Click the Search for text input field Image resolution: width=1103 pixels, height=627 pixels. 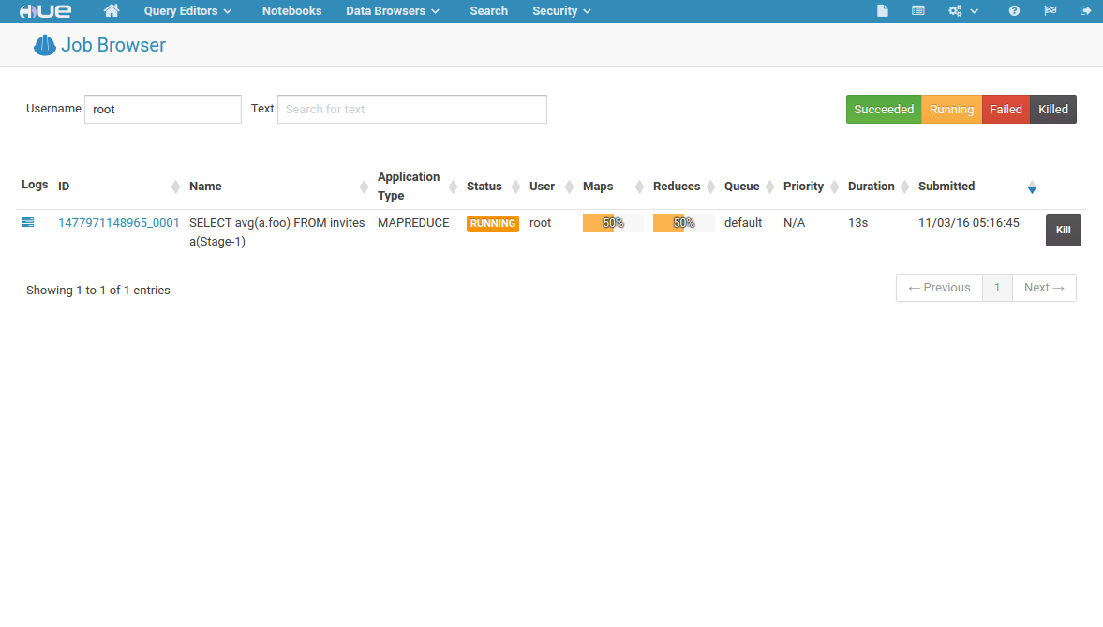tap(411, 110)
